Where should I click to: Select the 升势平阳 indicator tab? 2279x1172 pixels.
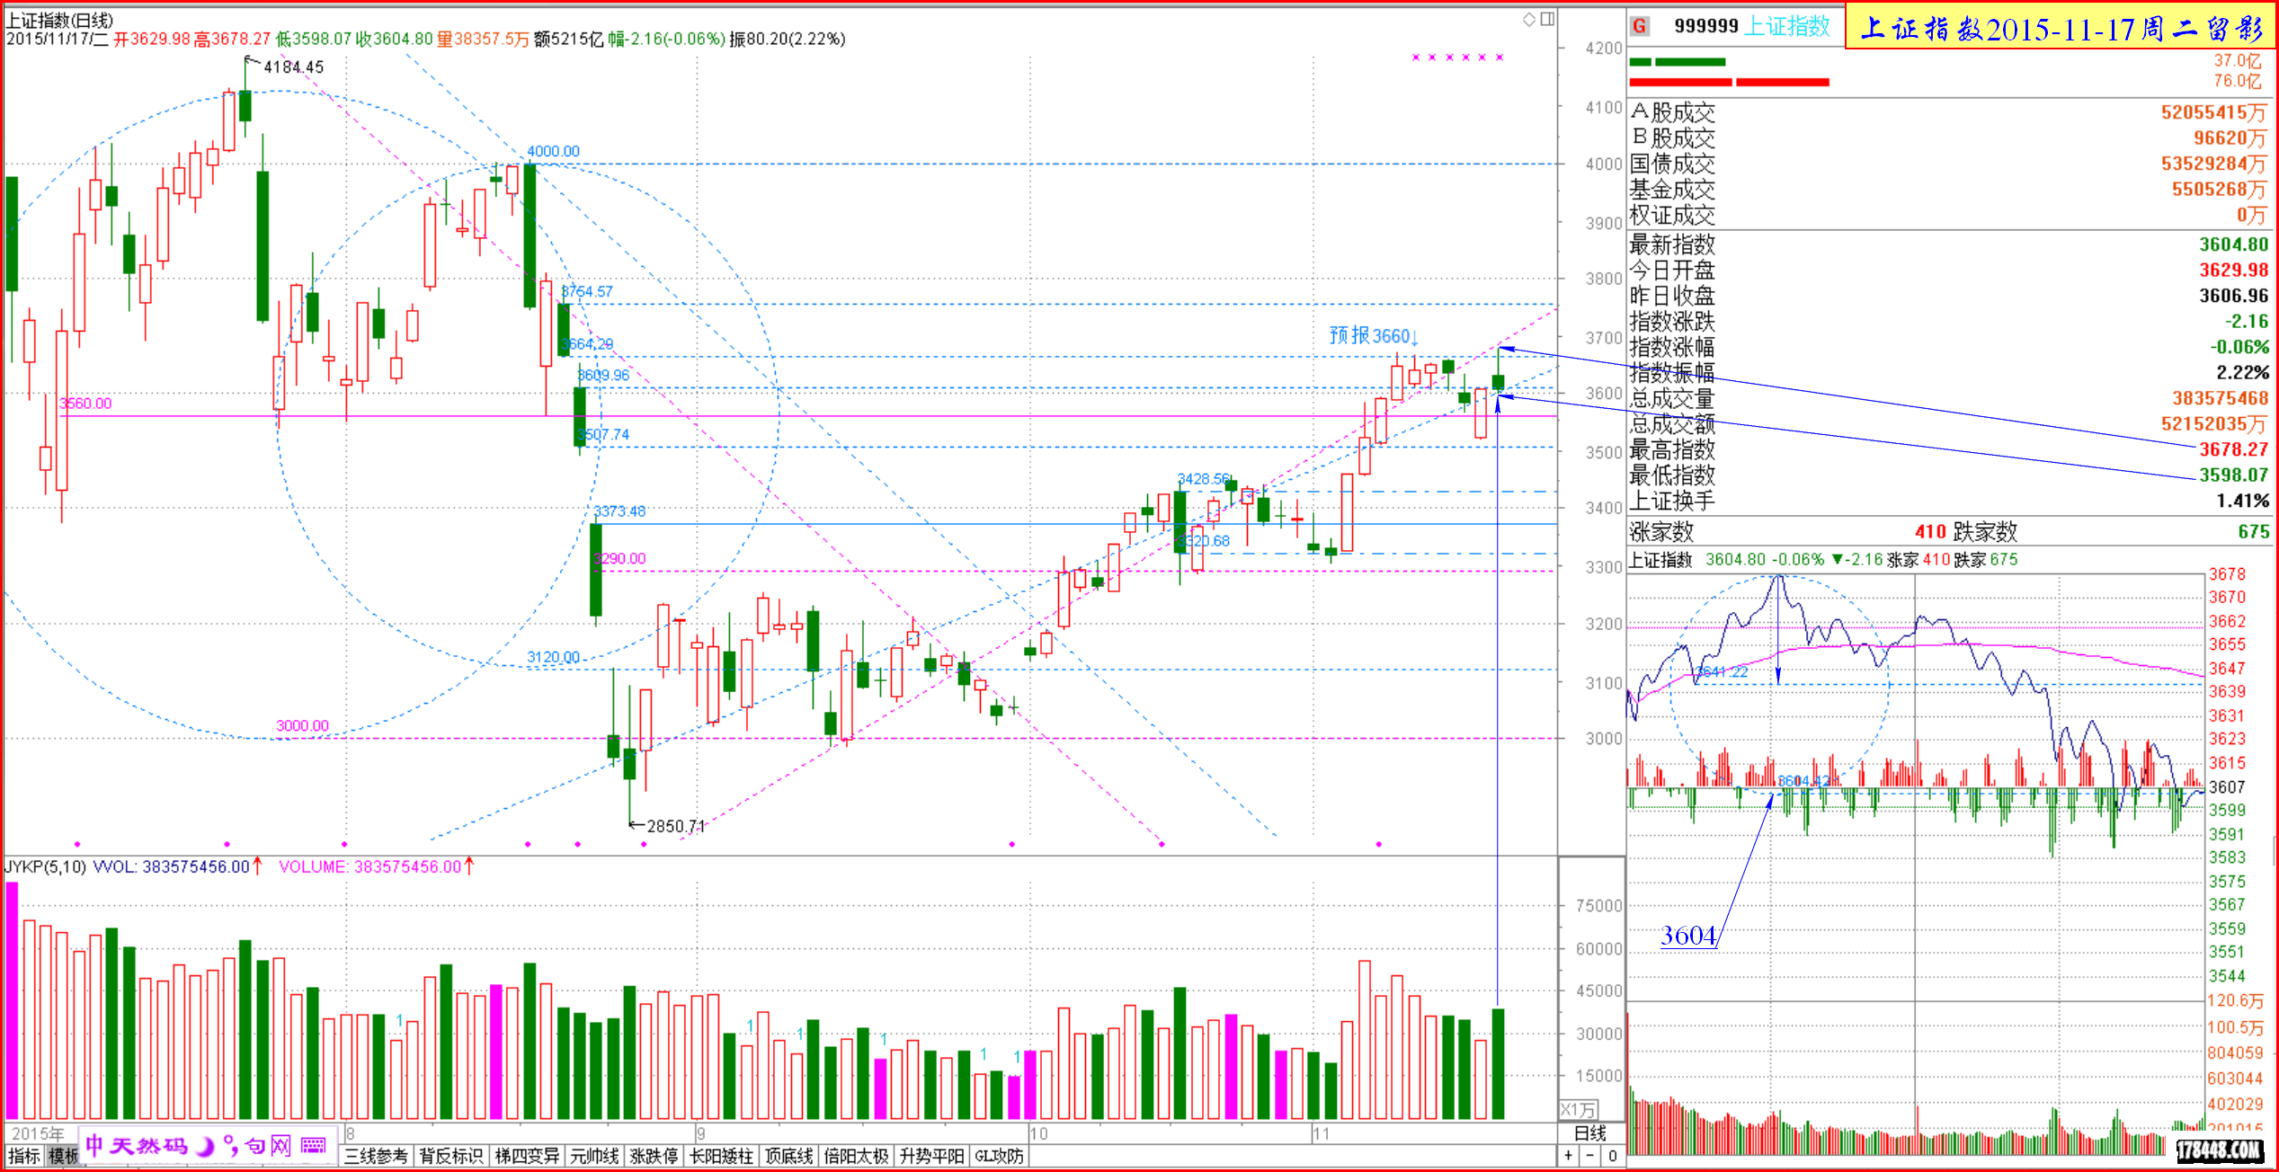[931, 1156]
